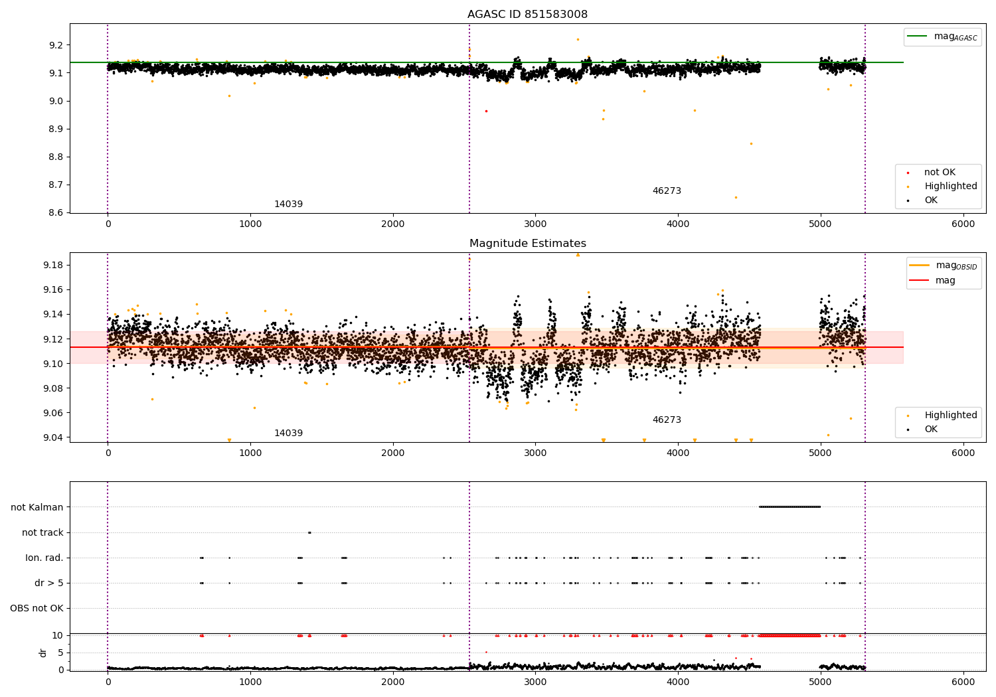Click the 'dr > 5' row label
The height and width of the screenshot is (697, 996).
pos(49,583)
